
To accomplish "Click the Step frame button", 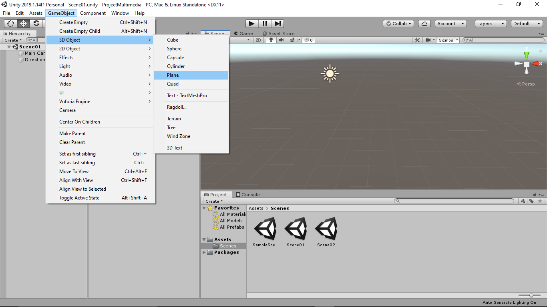I will pyautogui.click(x=278, y=23).
